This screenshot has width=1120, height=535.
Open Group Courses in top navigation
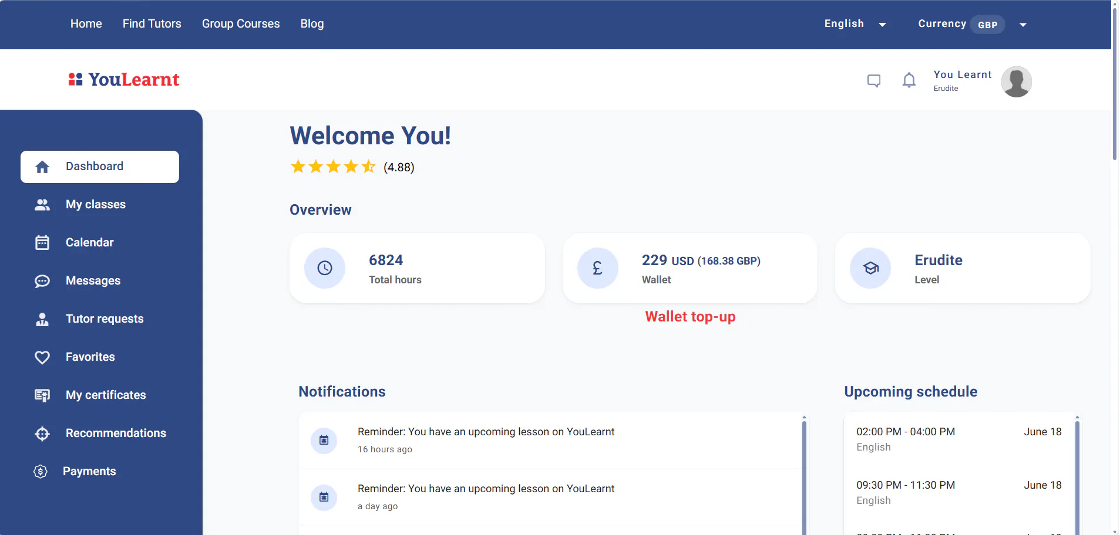241,24
